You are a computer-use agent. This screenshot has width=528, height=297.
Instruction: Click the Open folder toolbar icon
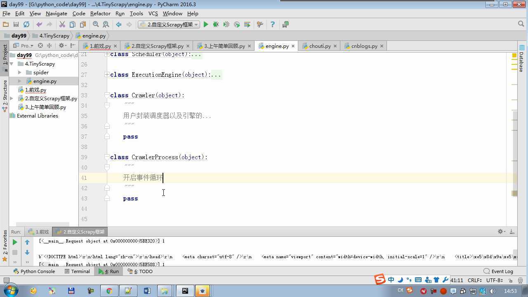(6, 25)
